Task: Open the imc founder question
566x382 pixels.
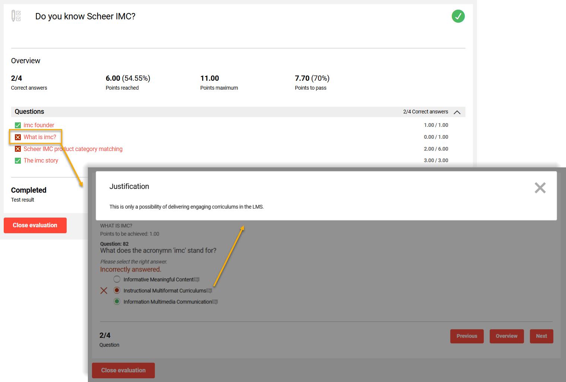Action: [39, 125]
